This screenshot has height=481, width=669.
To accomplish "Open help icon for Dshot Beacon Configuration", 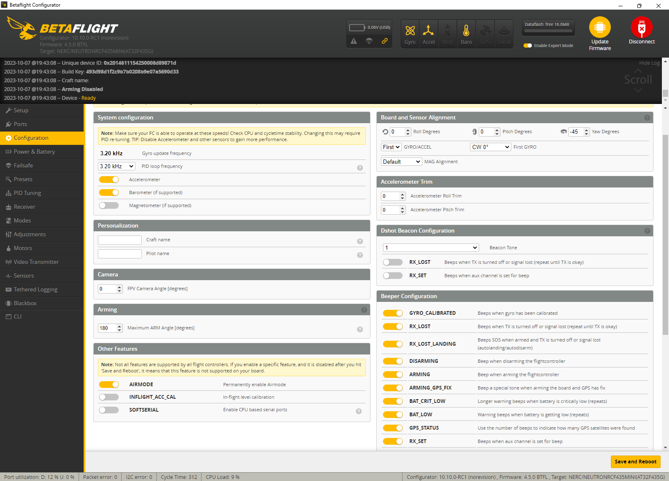I will point(647,231).
